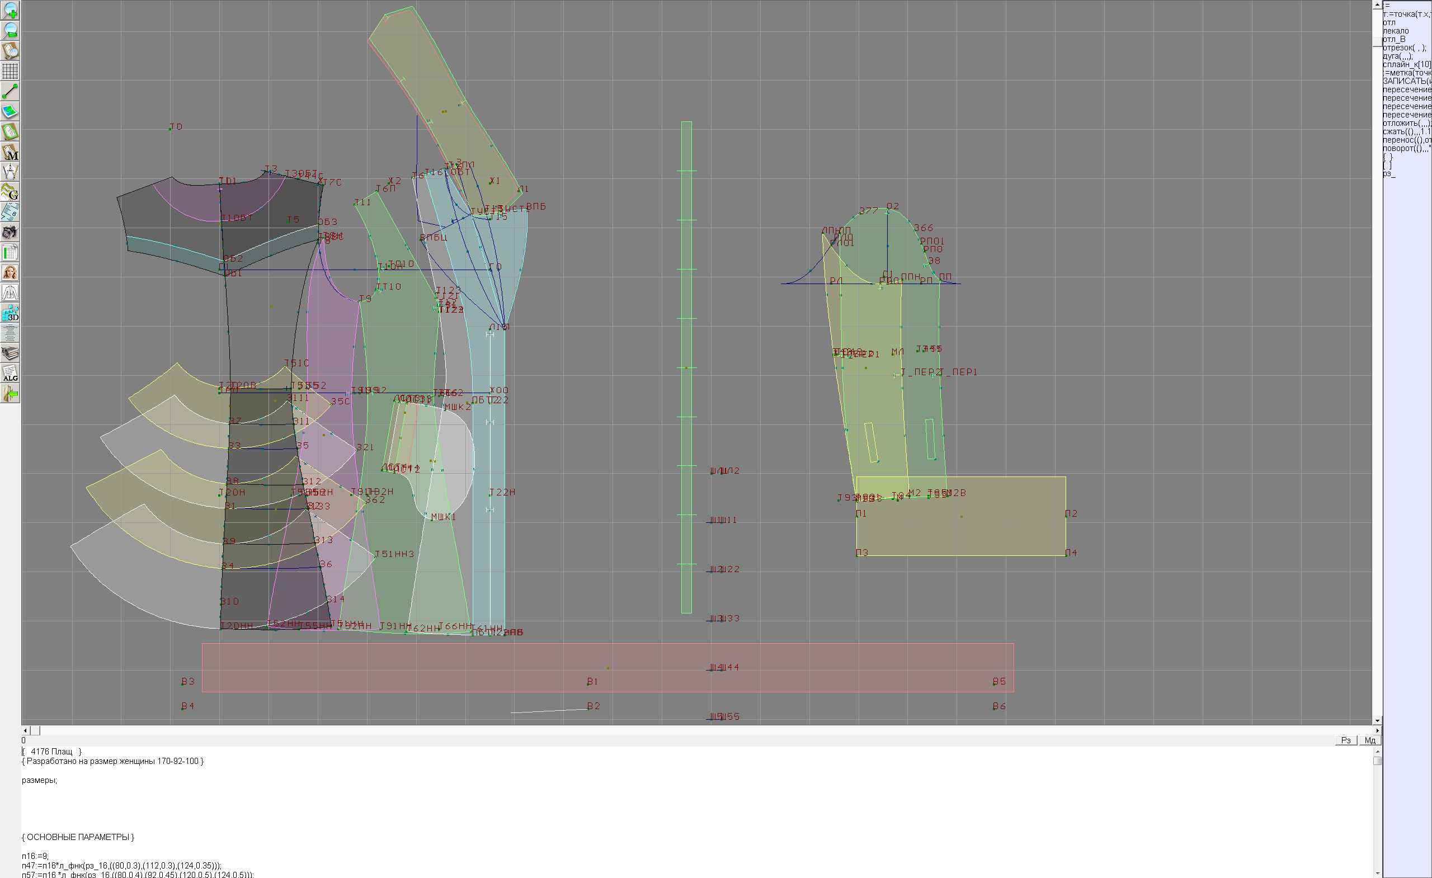Insert the 'лекало' command from side list
This screenshot has height=878, width=1432.
tap(1396, 31)
